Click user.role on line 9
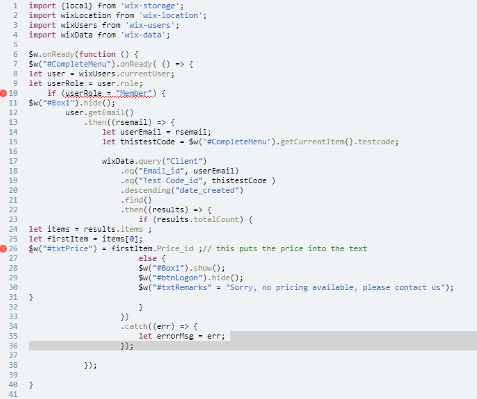 pyautogui.click(x=117, y=84)
